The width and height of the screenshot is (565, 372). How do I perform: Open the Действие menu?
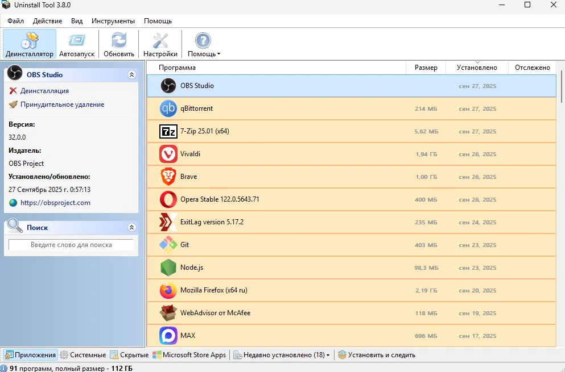[x=48, y=21]
